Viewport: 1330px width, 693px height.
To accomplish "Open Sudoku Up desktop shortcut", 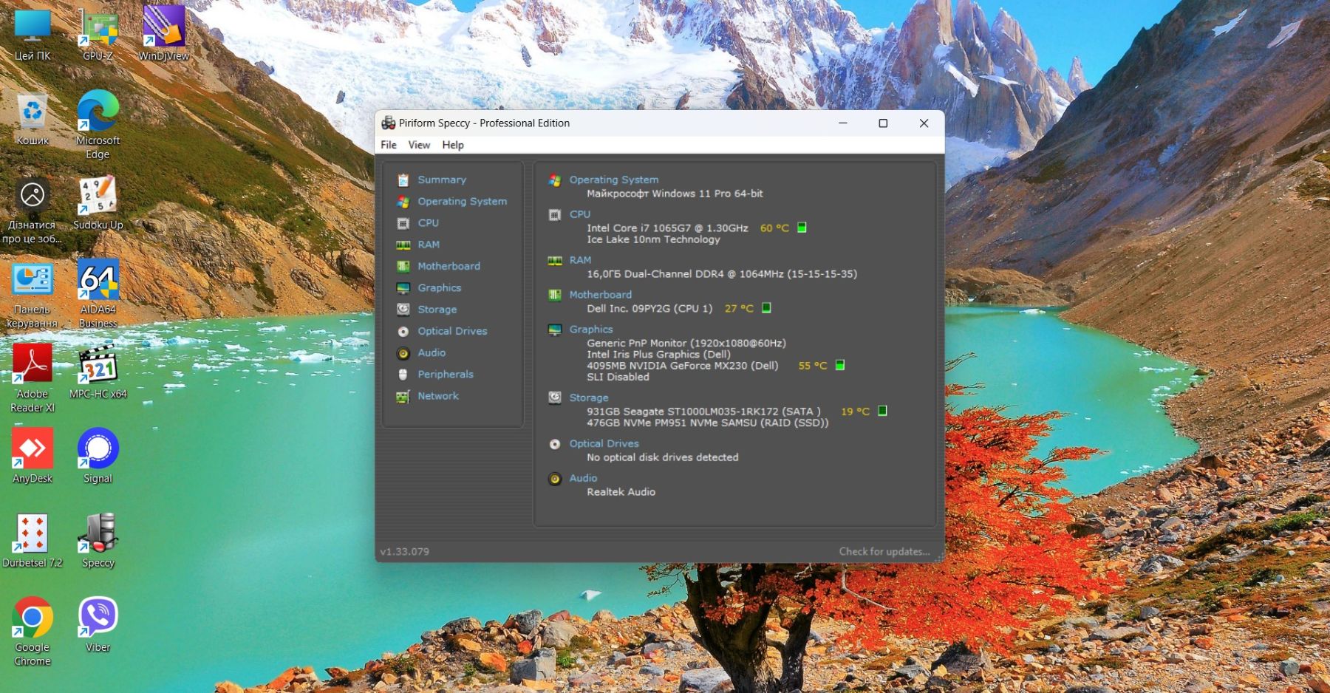I will click(x=98, y=202).
